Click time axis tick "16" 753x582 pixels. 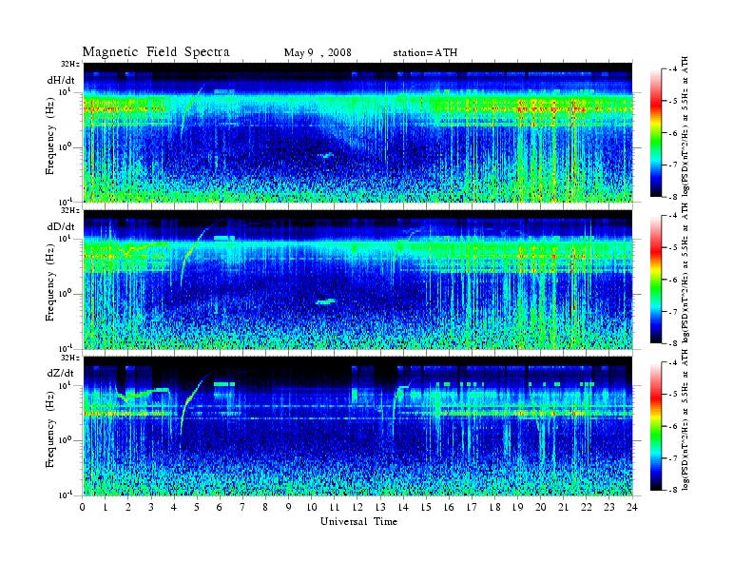tap(449, 507)
